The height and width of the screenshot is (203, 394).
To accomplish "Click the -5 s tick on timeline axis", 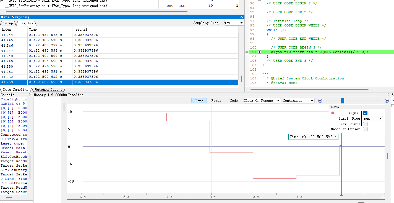I will (124, 197).
